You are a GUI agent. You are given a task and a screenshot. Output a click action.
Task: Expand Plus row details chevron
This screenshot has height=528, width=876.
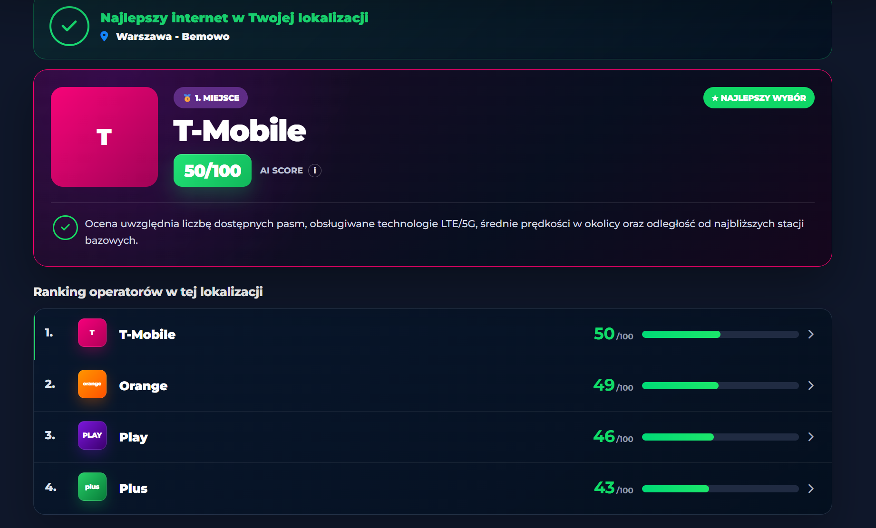(811, 489)
